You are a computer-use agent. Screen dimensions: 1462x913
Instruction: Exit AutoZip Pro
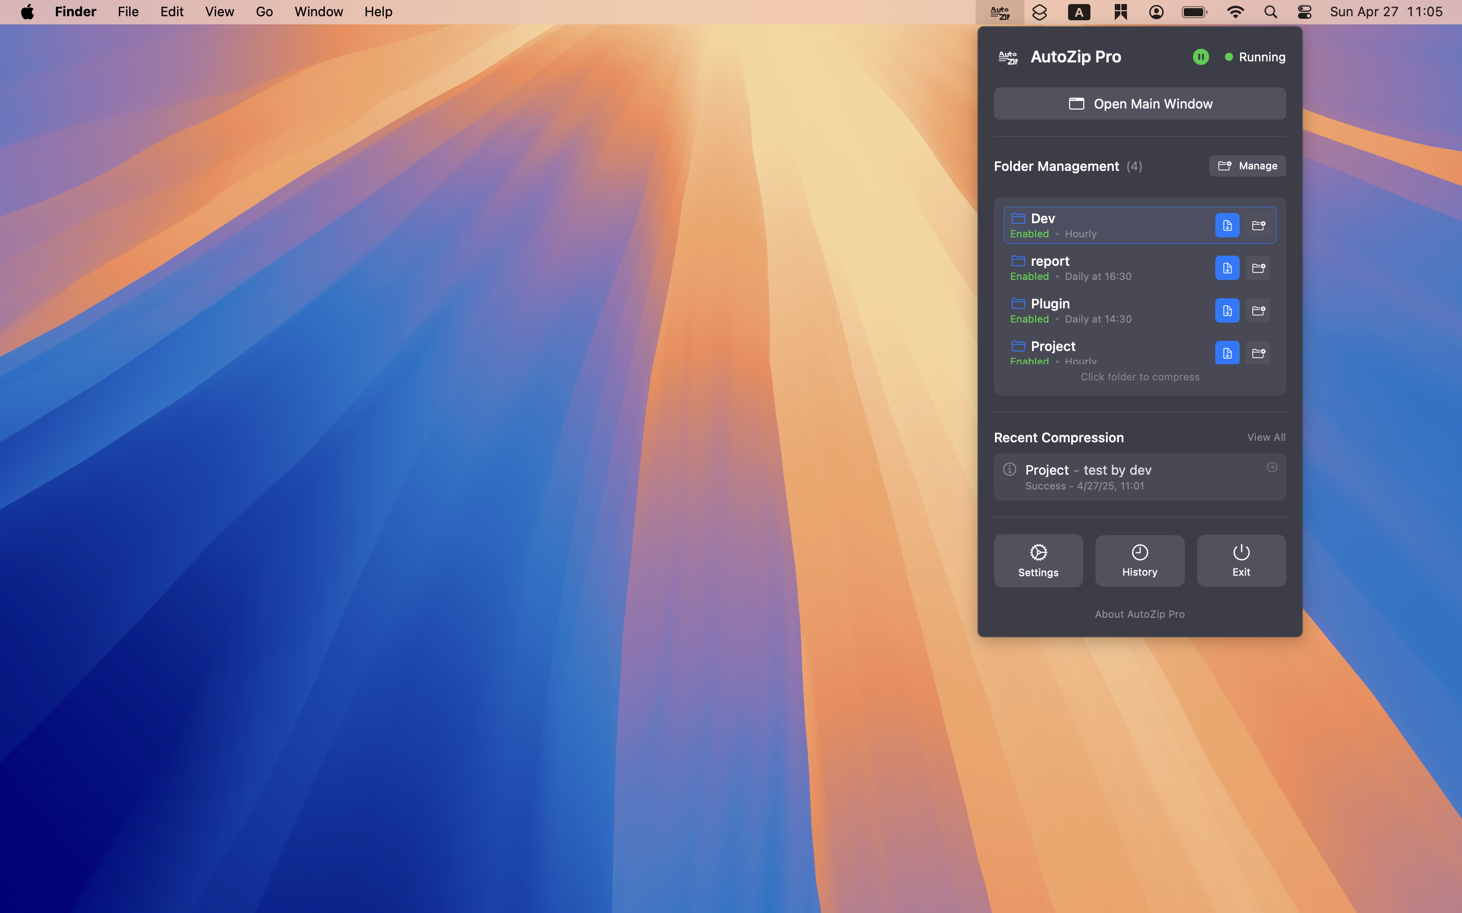pos(1241,560)
